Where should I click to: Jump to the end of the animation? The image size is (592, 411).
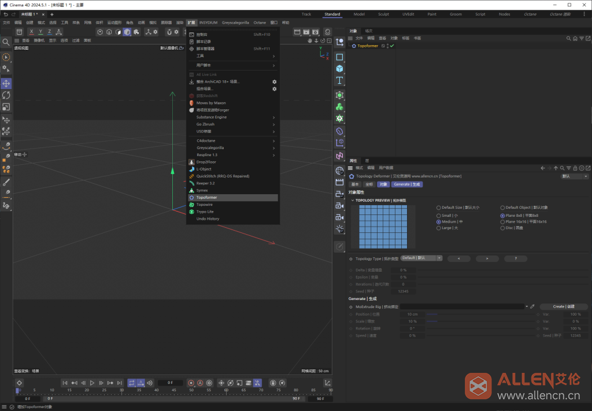point(119,383)
